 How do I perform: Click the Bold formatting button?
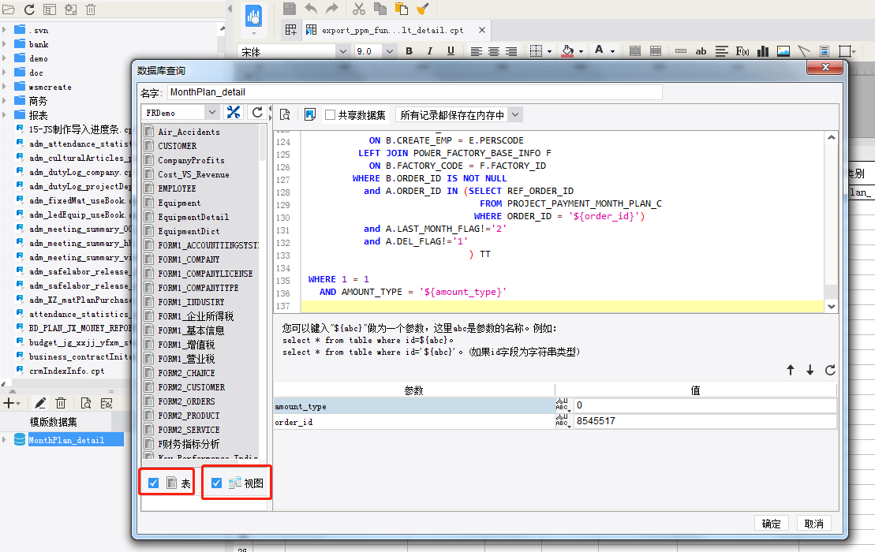[x=409, y=51]
